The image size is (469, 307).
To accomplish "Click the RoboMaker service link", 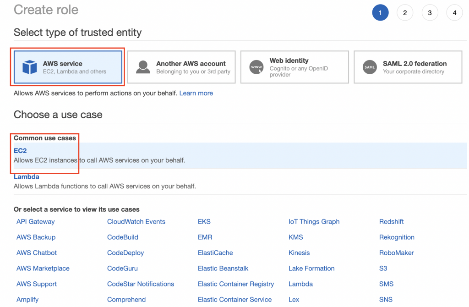I will tap(397, 253).
